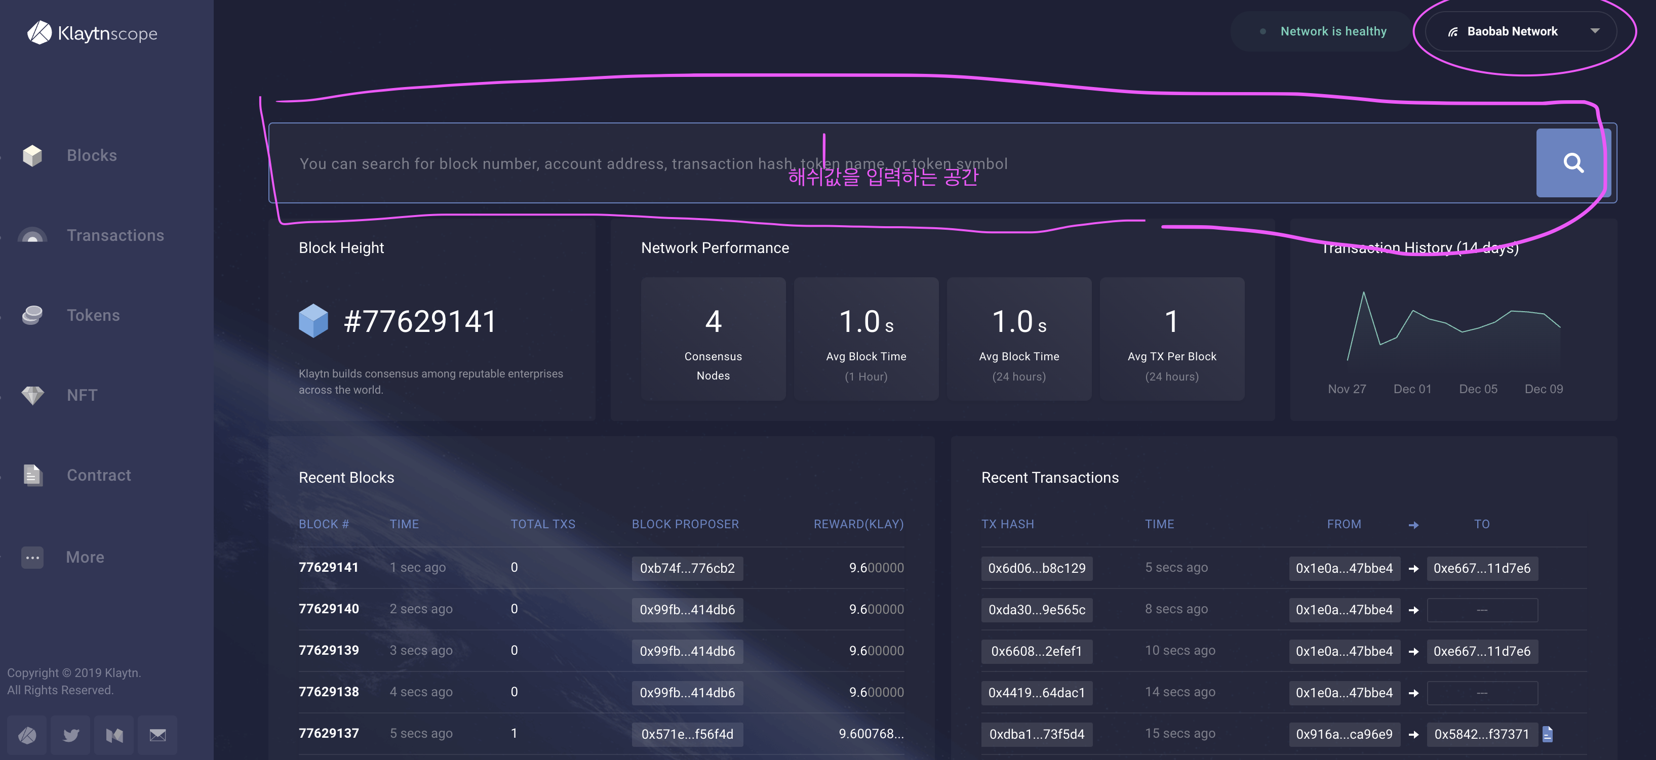Open transaction hash 0x6d06...b8c129

tap(1036, 568)
